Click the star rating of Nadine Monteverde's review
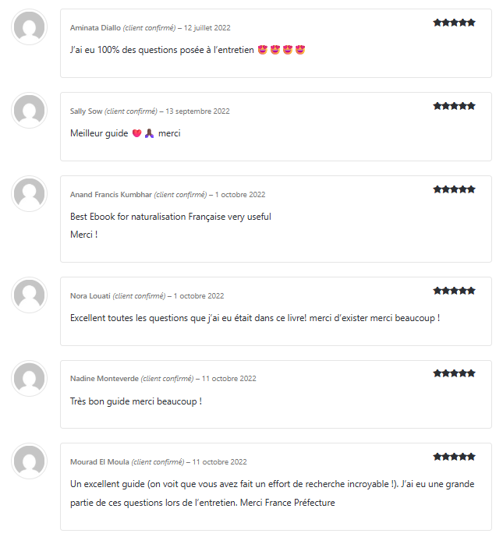The image size is (503, 544). [454, 373]
